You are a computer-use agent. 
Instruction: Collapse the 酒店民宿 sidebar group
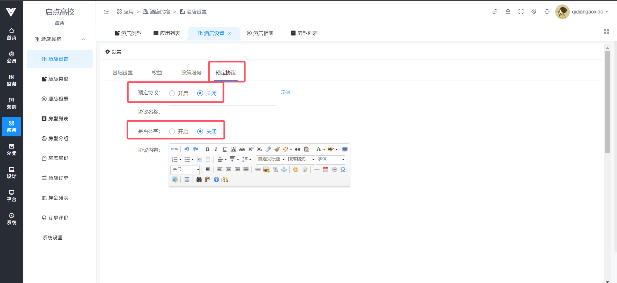click(83, 39)
